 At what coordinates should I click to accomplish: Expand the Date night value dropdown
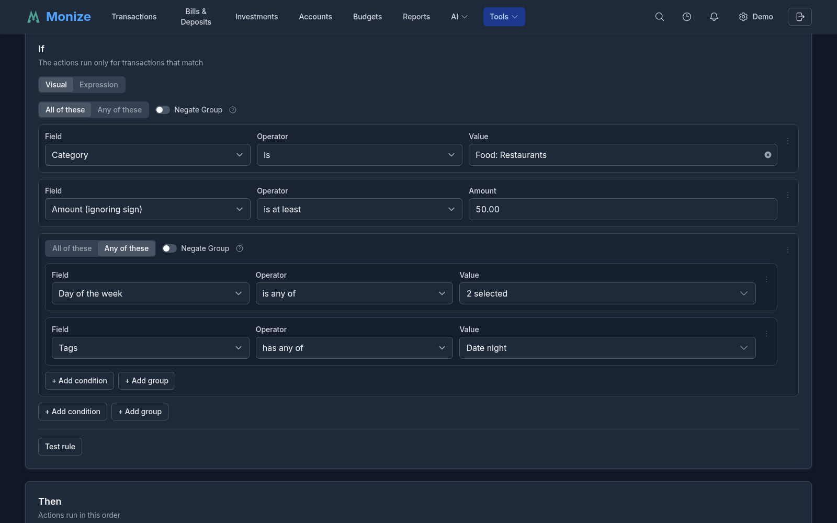click(607, 348)
